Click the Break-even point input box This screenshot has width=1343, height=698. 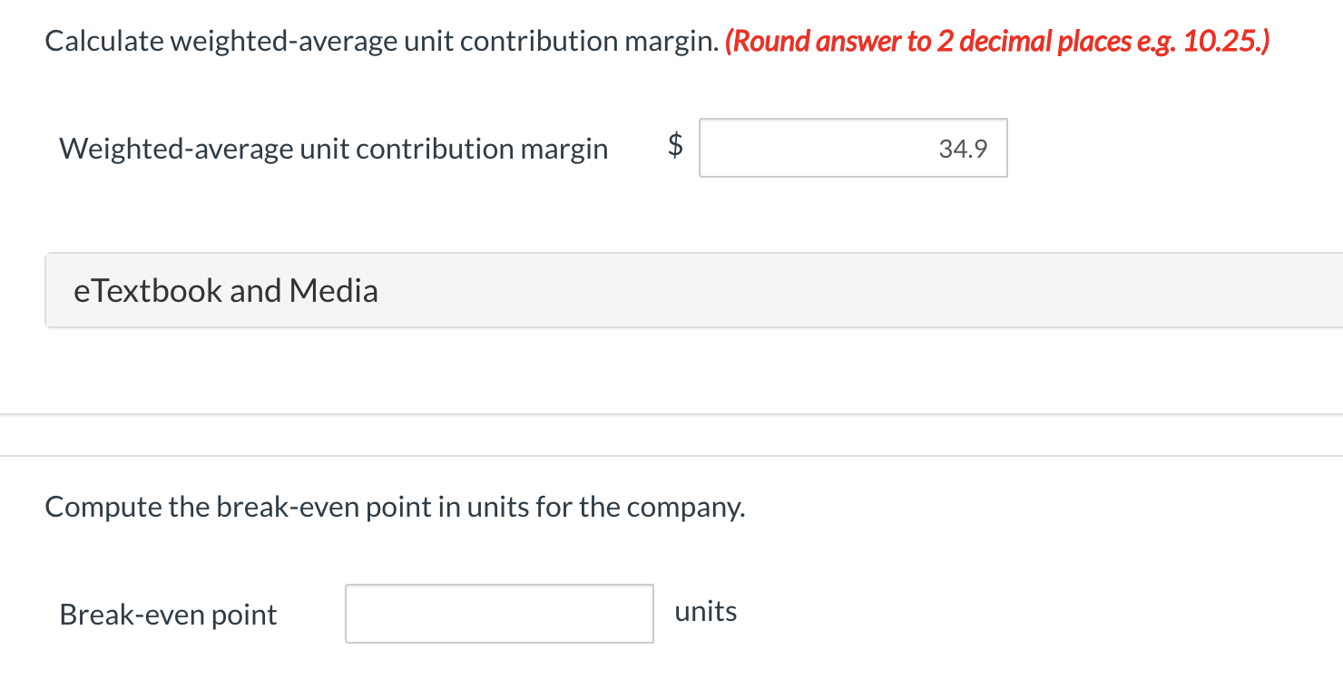[x=499, y=614]
